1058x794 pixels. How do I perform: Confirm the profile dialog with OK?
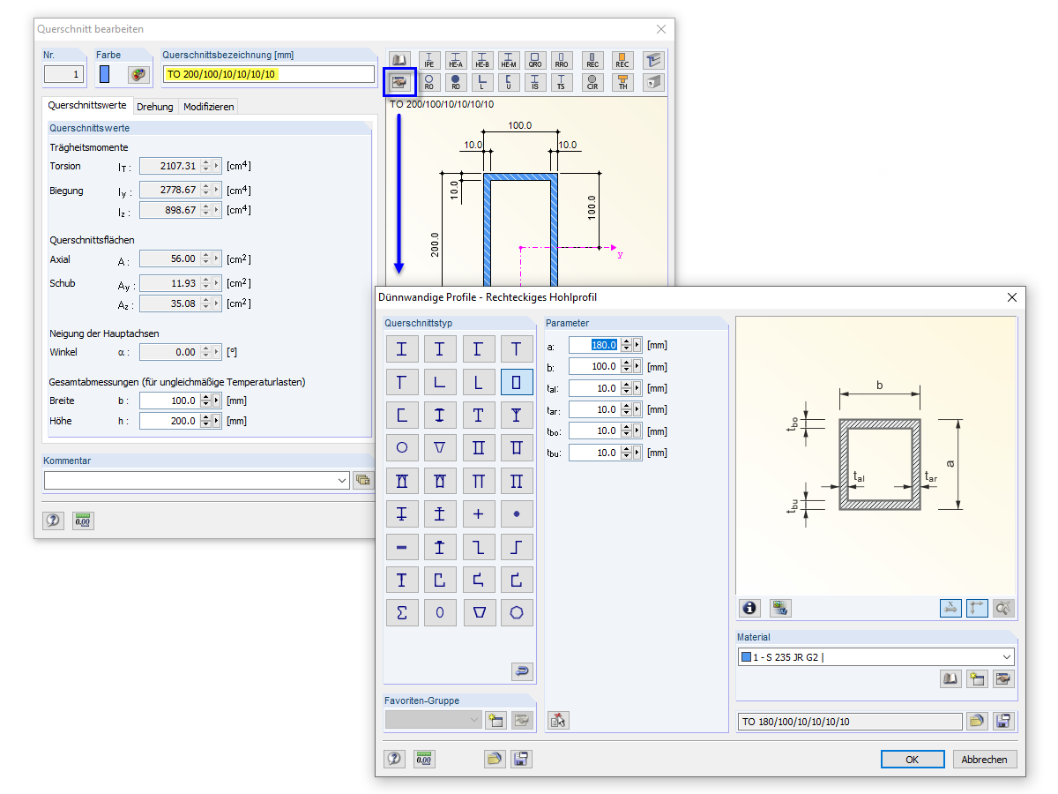(x=913, y=759)
